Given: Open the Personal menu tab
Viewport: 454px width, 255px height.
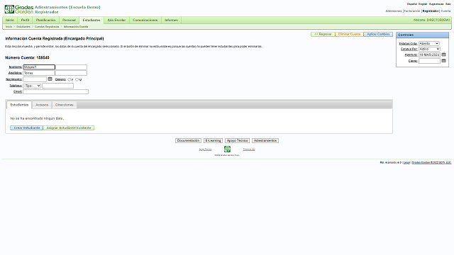Looking at the screenshot, I should (x=69, y=20).
